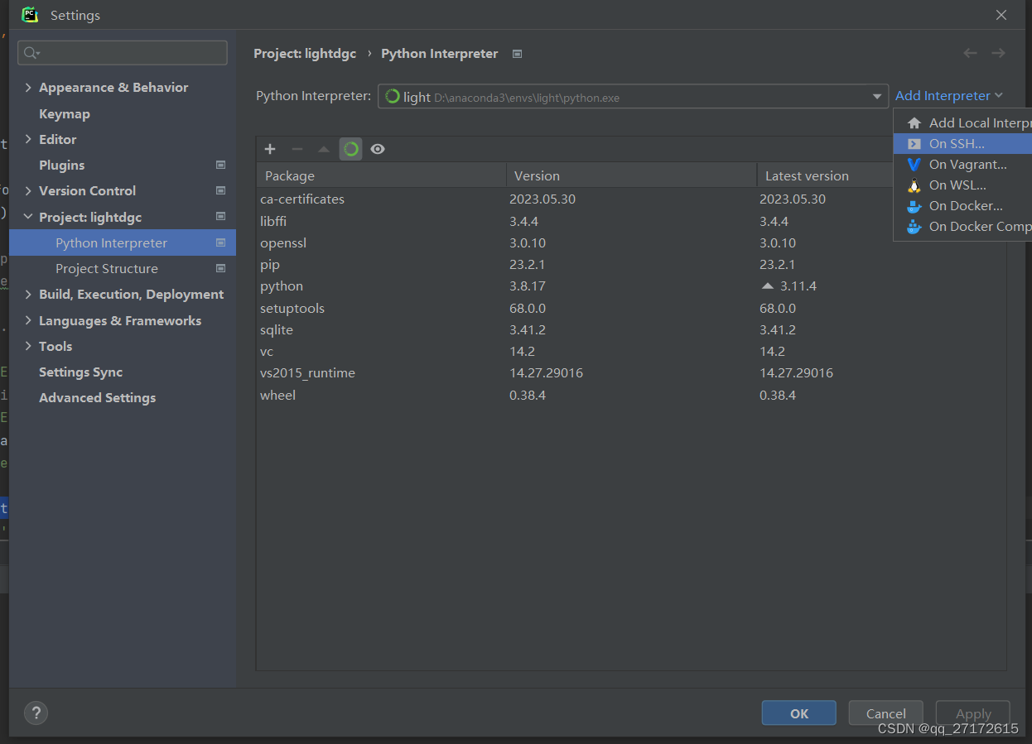Image resolution: width=1032 pixels, height=744 pixels.
Task: Select the vs2015_runtime package row
Action: tap(631, 373)
